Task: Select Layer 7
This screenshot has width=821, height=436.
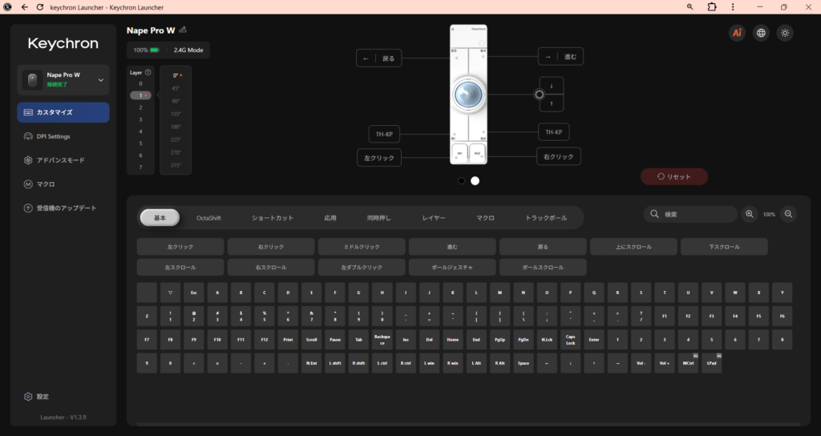Action: tap(140, 168)
